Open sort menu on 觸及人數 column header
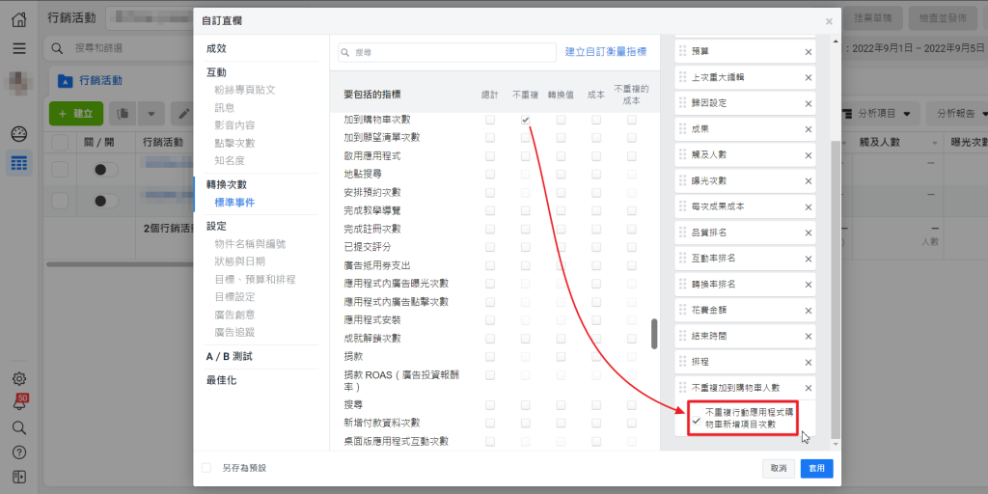 click(934, 144)
